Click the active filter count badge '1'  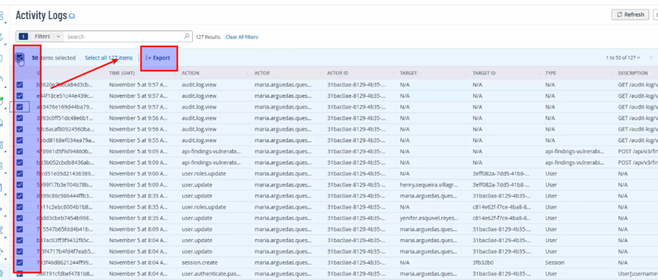point(23,37)
